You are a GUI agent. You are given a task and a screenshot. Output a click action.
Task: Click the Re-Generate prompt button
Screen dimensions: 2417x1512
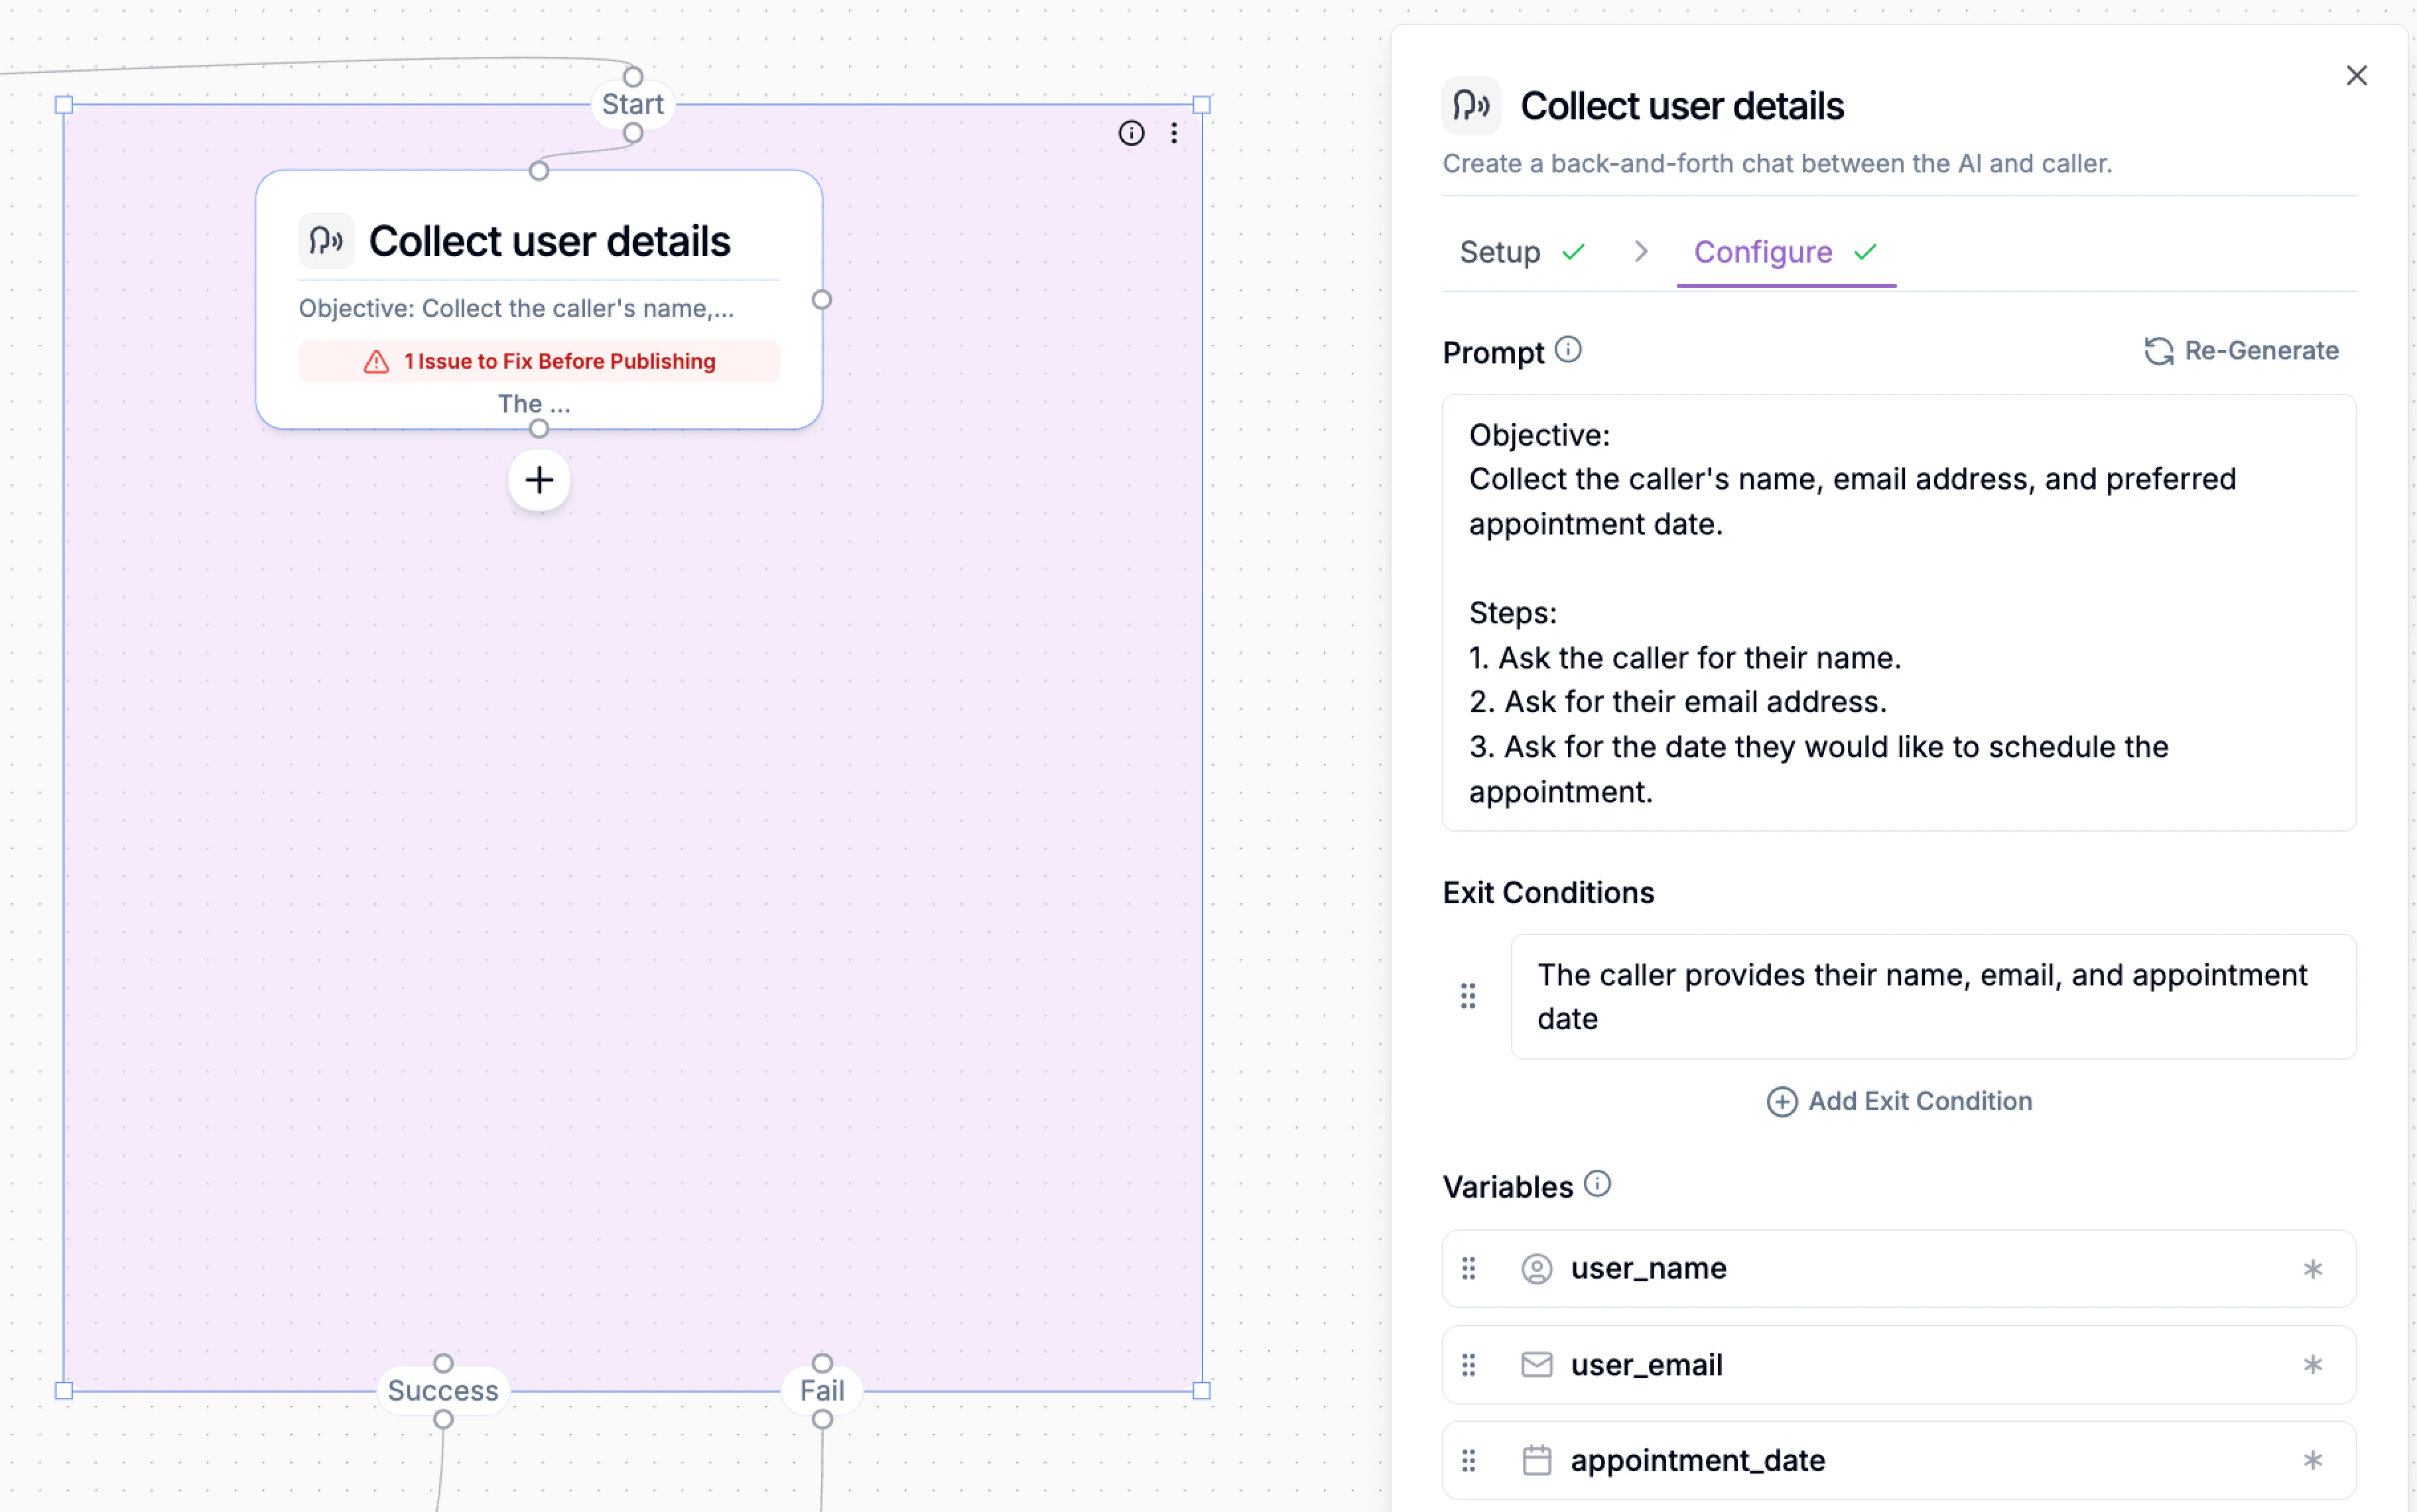pyautogui.click(x=2241, y=351)
